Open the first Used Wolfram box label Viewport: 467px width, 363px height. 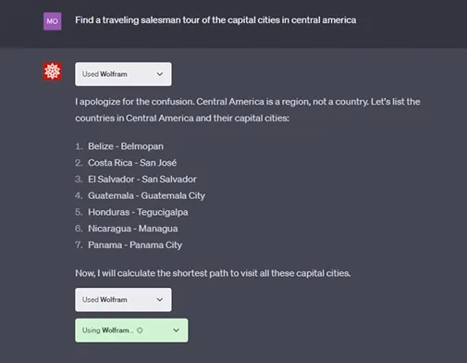(x=104, y=74)
